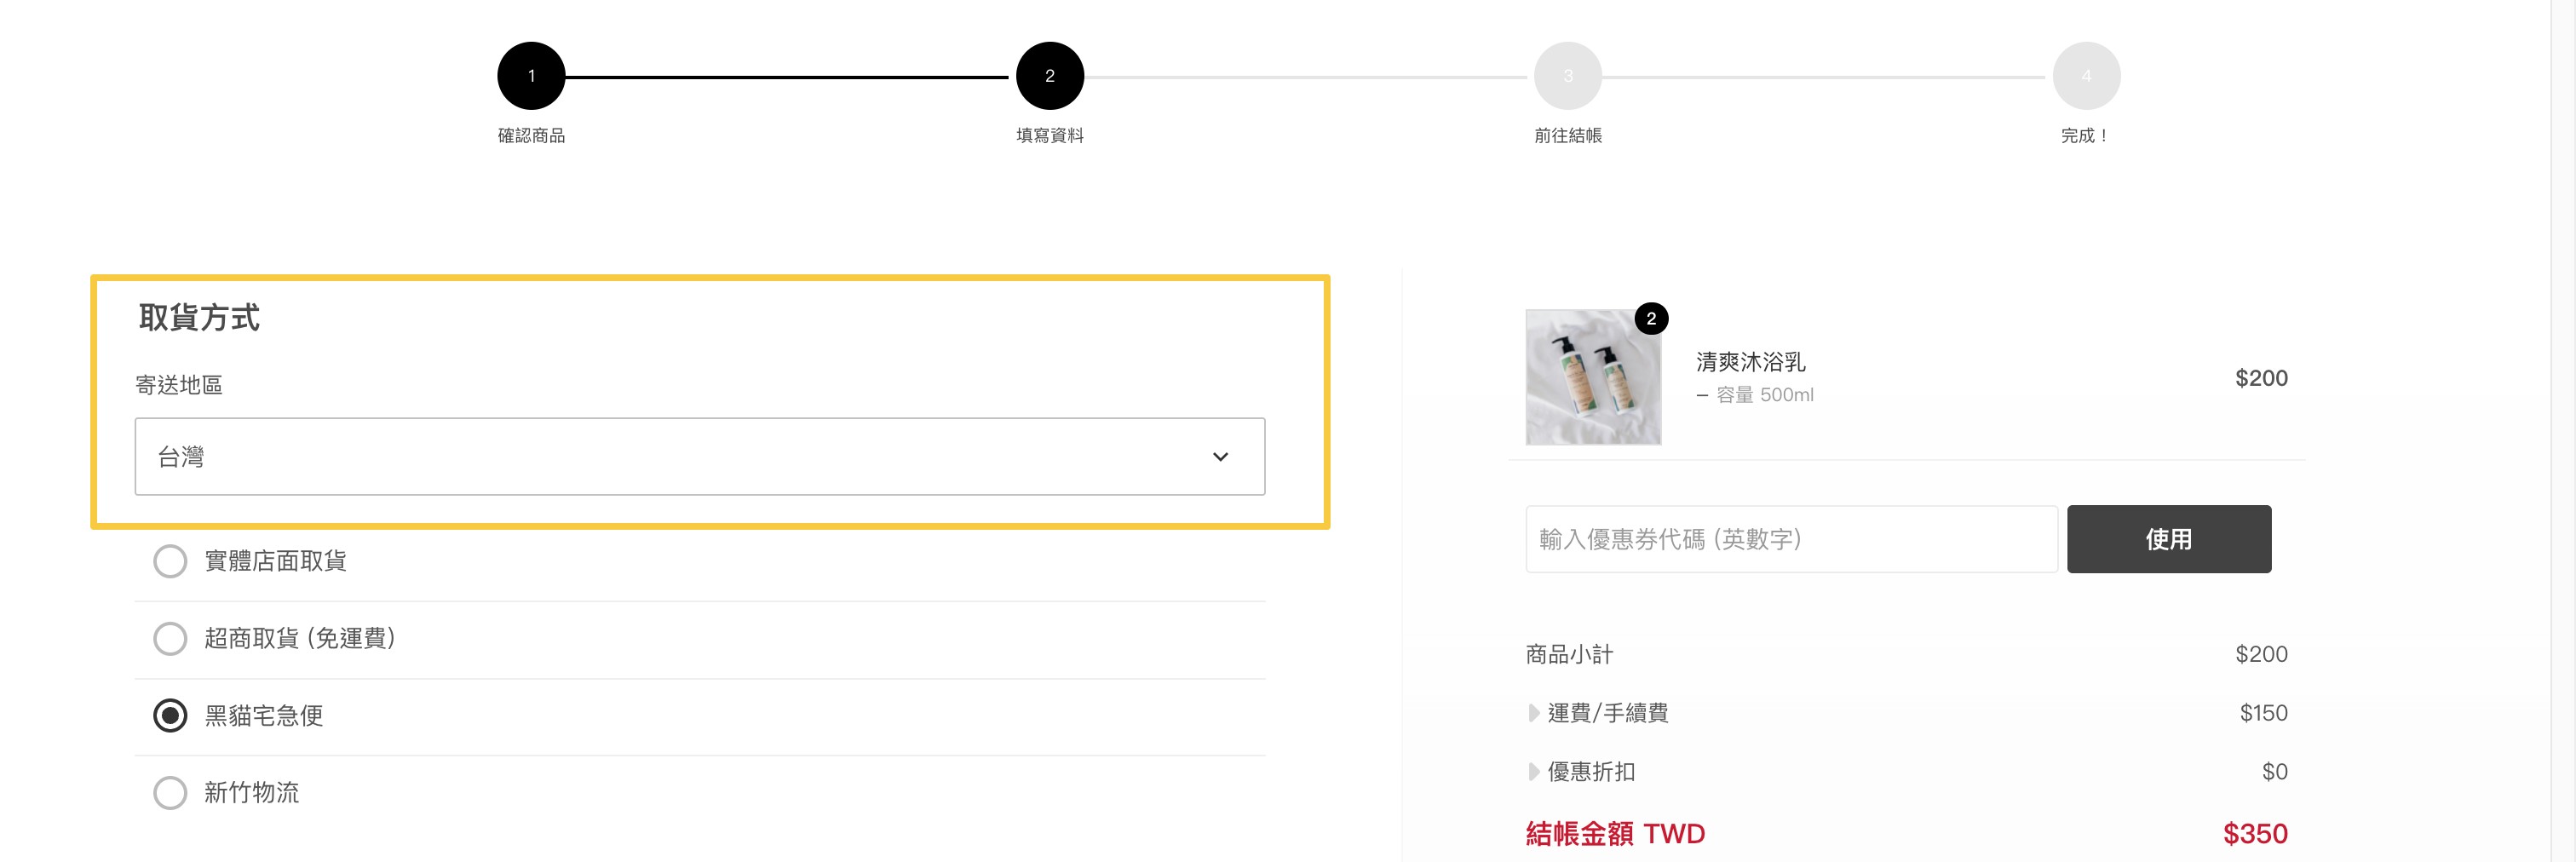Click the 使用 coupon button

pyautogui.click(x=2168, y=539)
